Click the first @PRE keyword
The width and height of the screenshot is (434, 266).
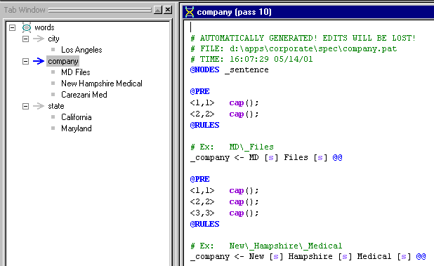coord(200,91)
